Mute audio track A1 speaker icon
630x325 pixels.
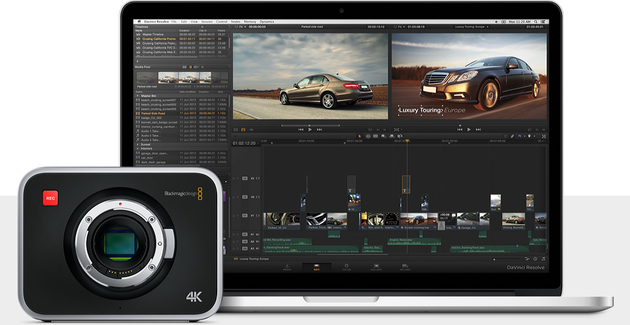(257, 234)
